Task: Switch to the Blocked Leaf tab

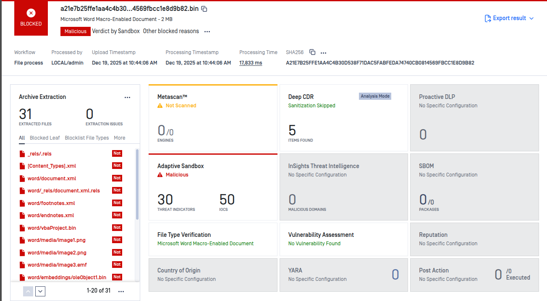Action: pyautogui.click(x=44, y=138)
